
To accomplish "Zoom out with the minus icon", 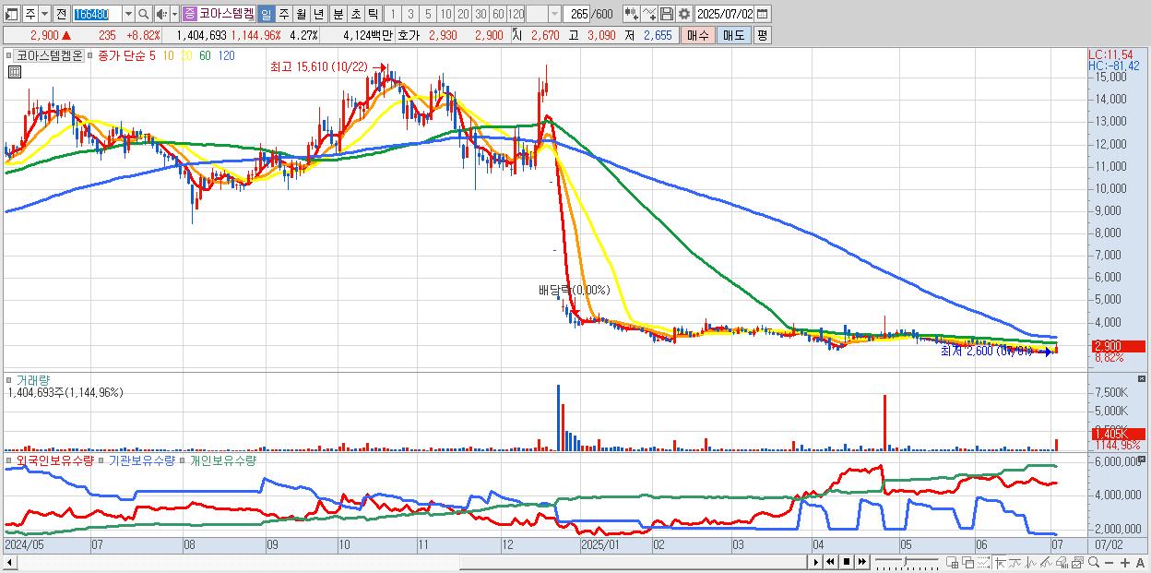I will pyautogui.click(x=1109, y=563).
